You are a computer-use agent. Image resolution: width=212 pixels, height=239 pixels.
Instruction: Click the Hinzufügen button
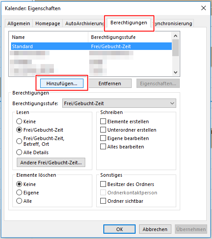(x=62, y=83)
